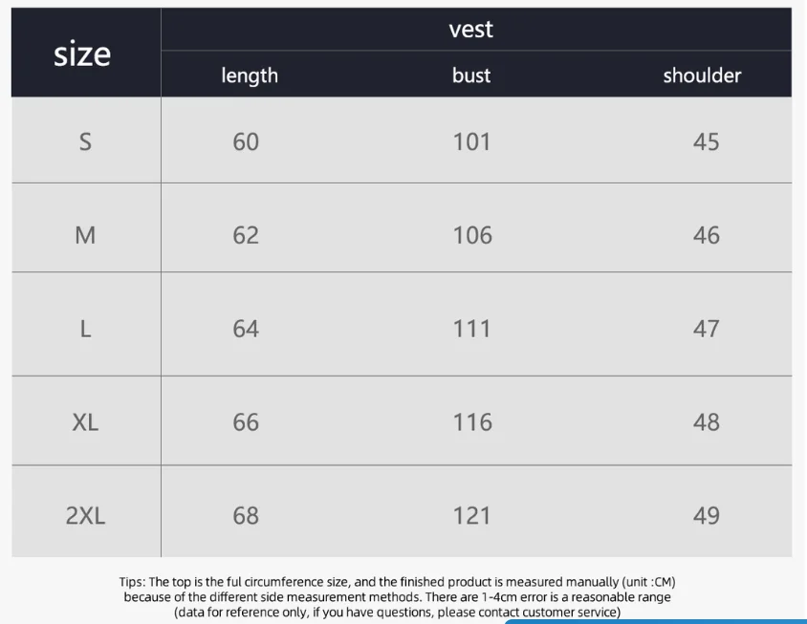Click shoulder value 46 in the M row

tap(706, 235)
